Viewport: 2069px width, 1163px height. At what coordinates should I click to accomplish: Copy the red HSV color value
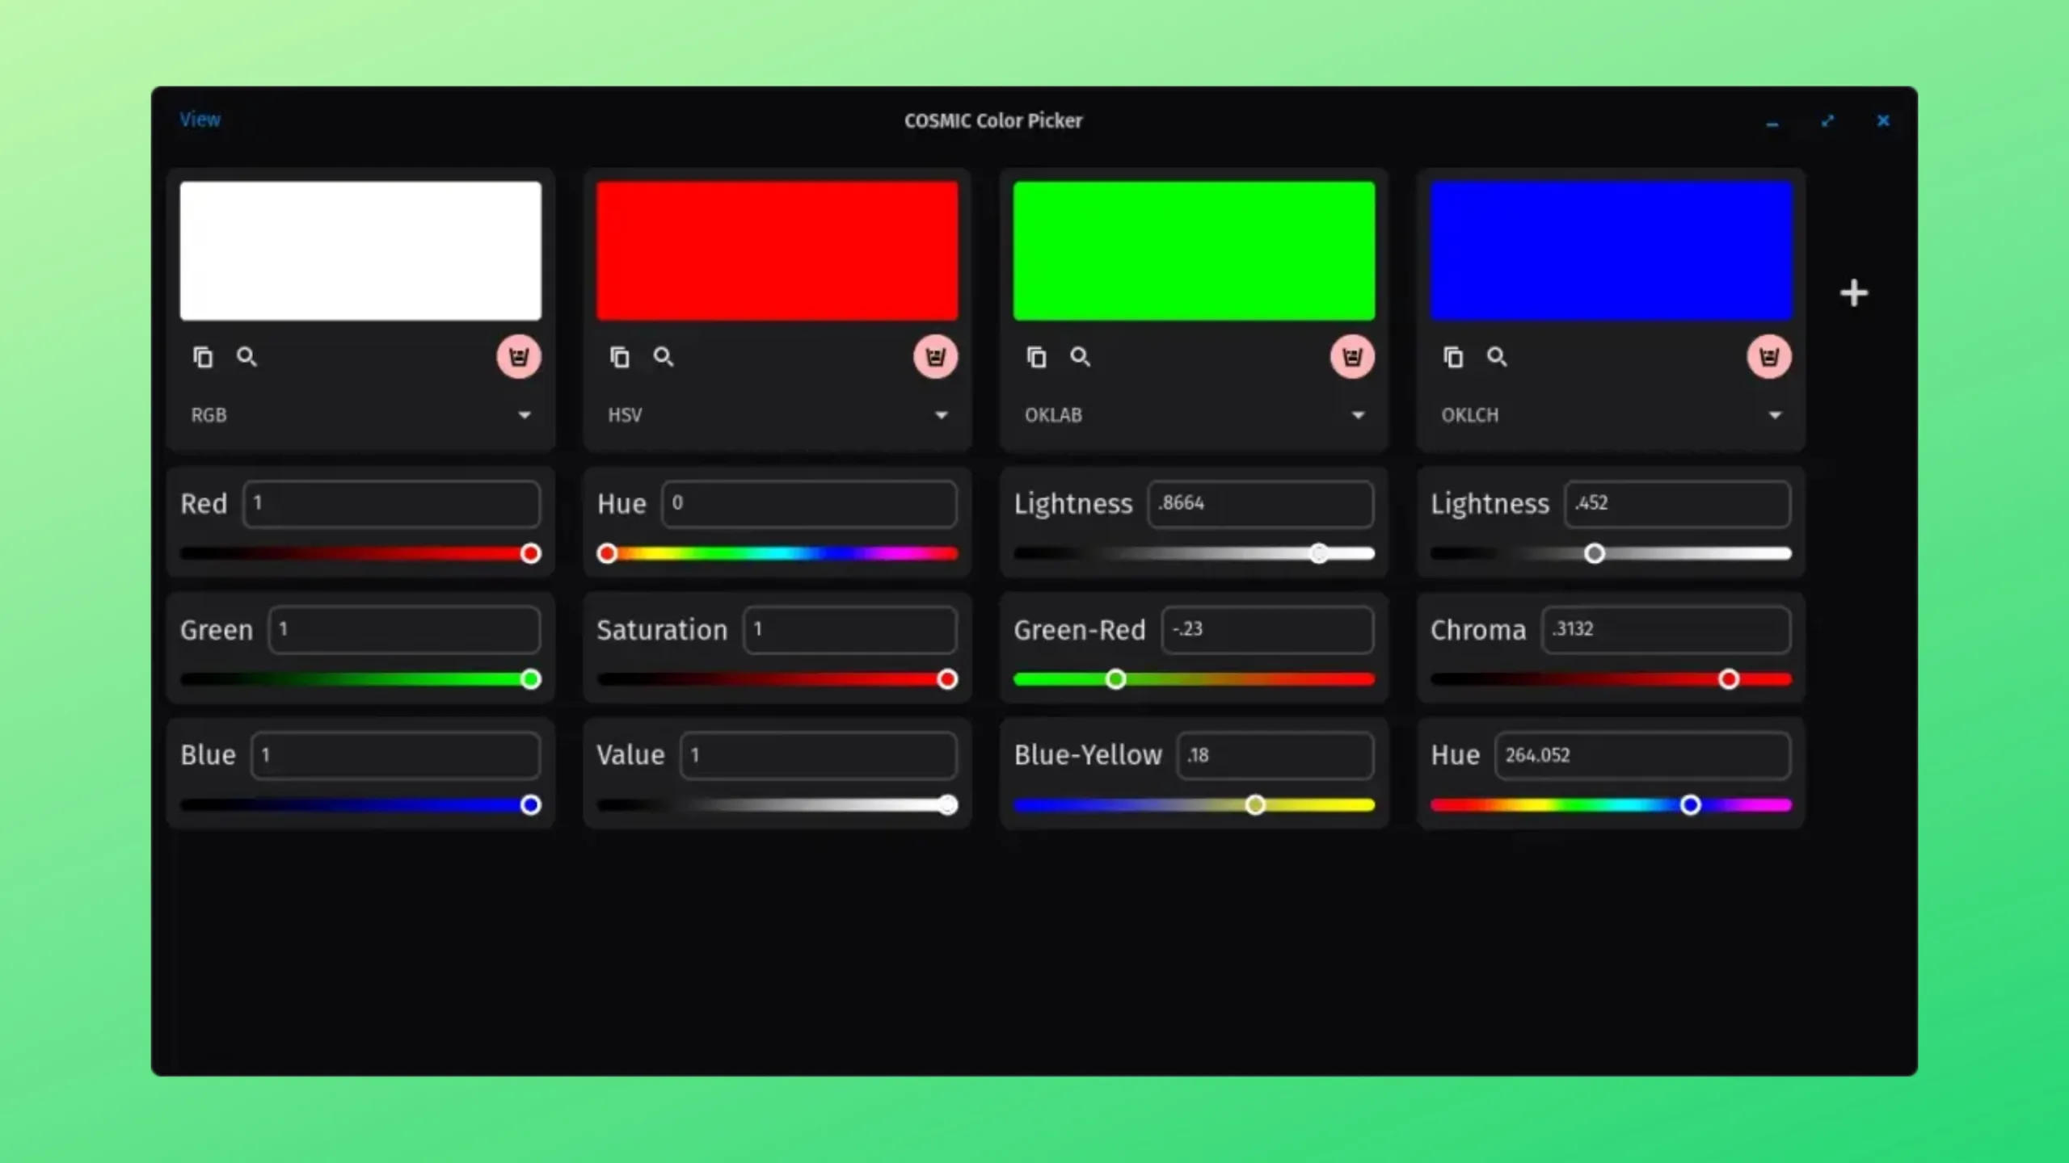[x=620, y=357]
